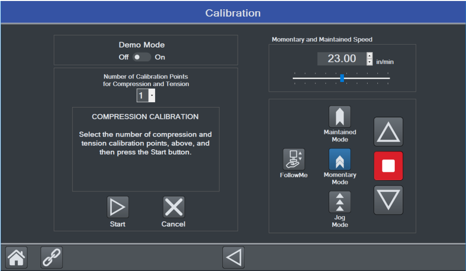Click the Home icon in bottom bar
This screenshot has height=271, width=466.
tap(16, 257)
